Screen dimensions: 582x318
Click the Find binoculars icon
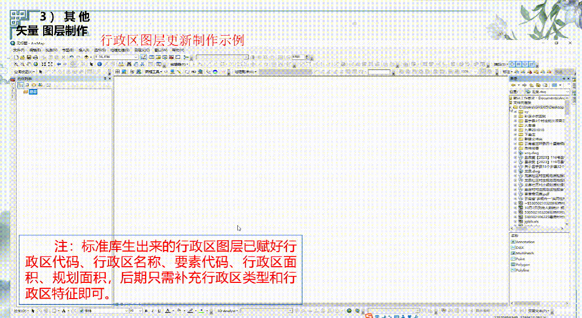click(x=129, y=64)
